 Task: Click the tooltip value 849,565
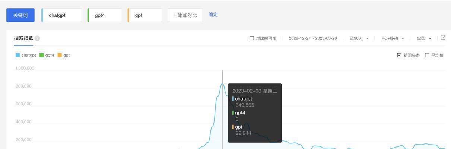(245, 105)
